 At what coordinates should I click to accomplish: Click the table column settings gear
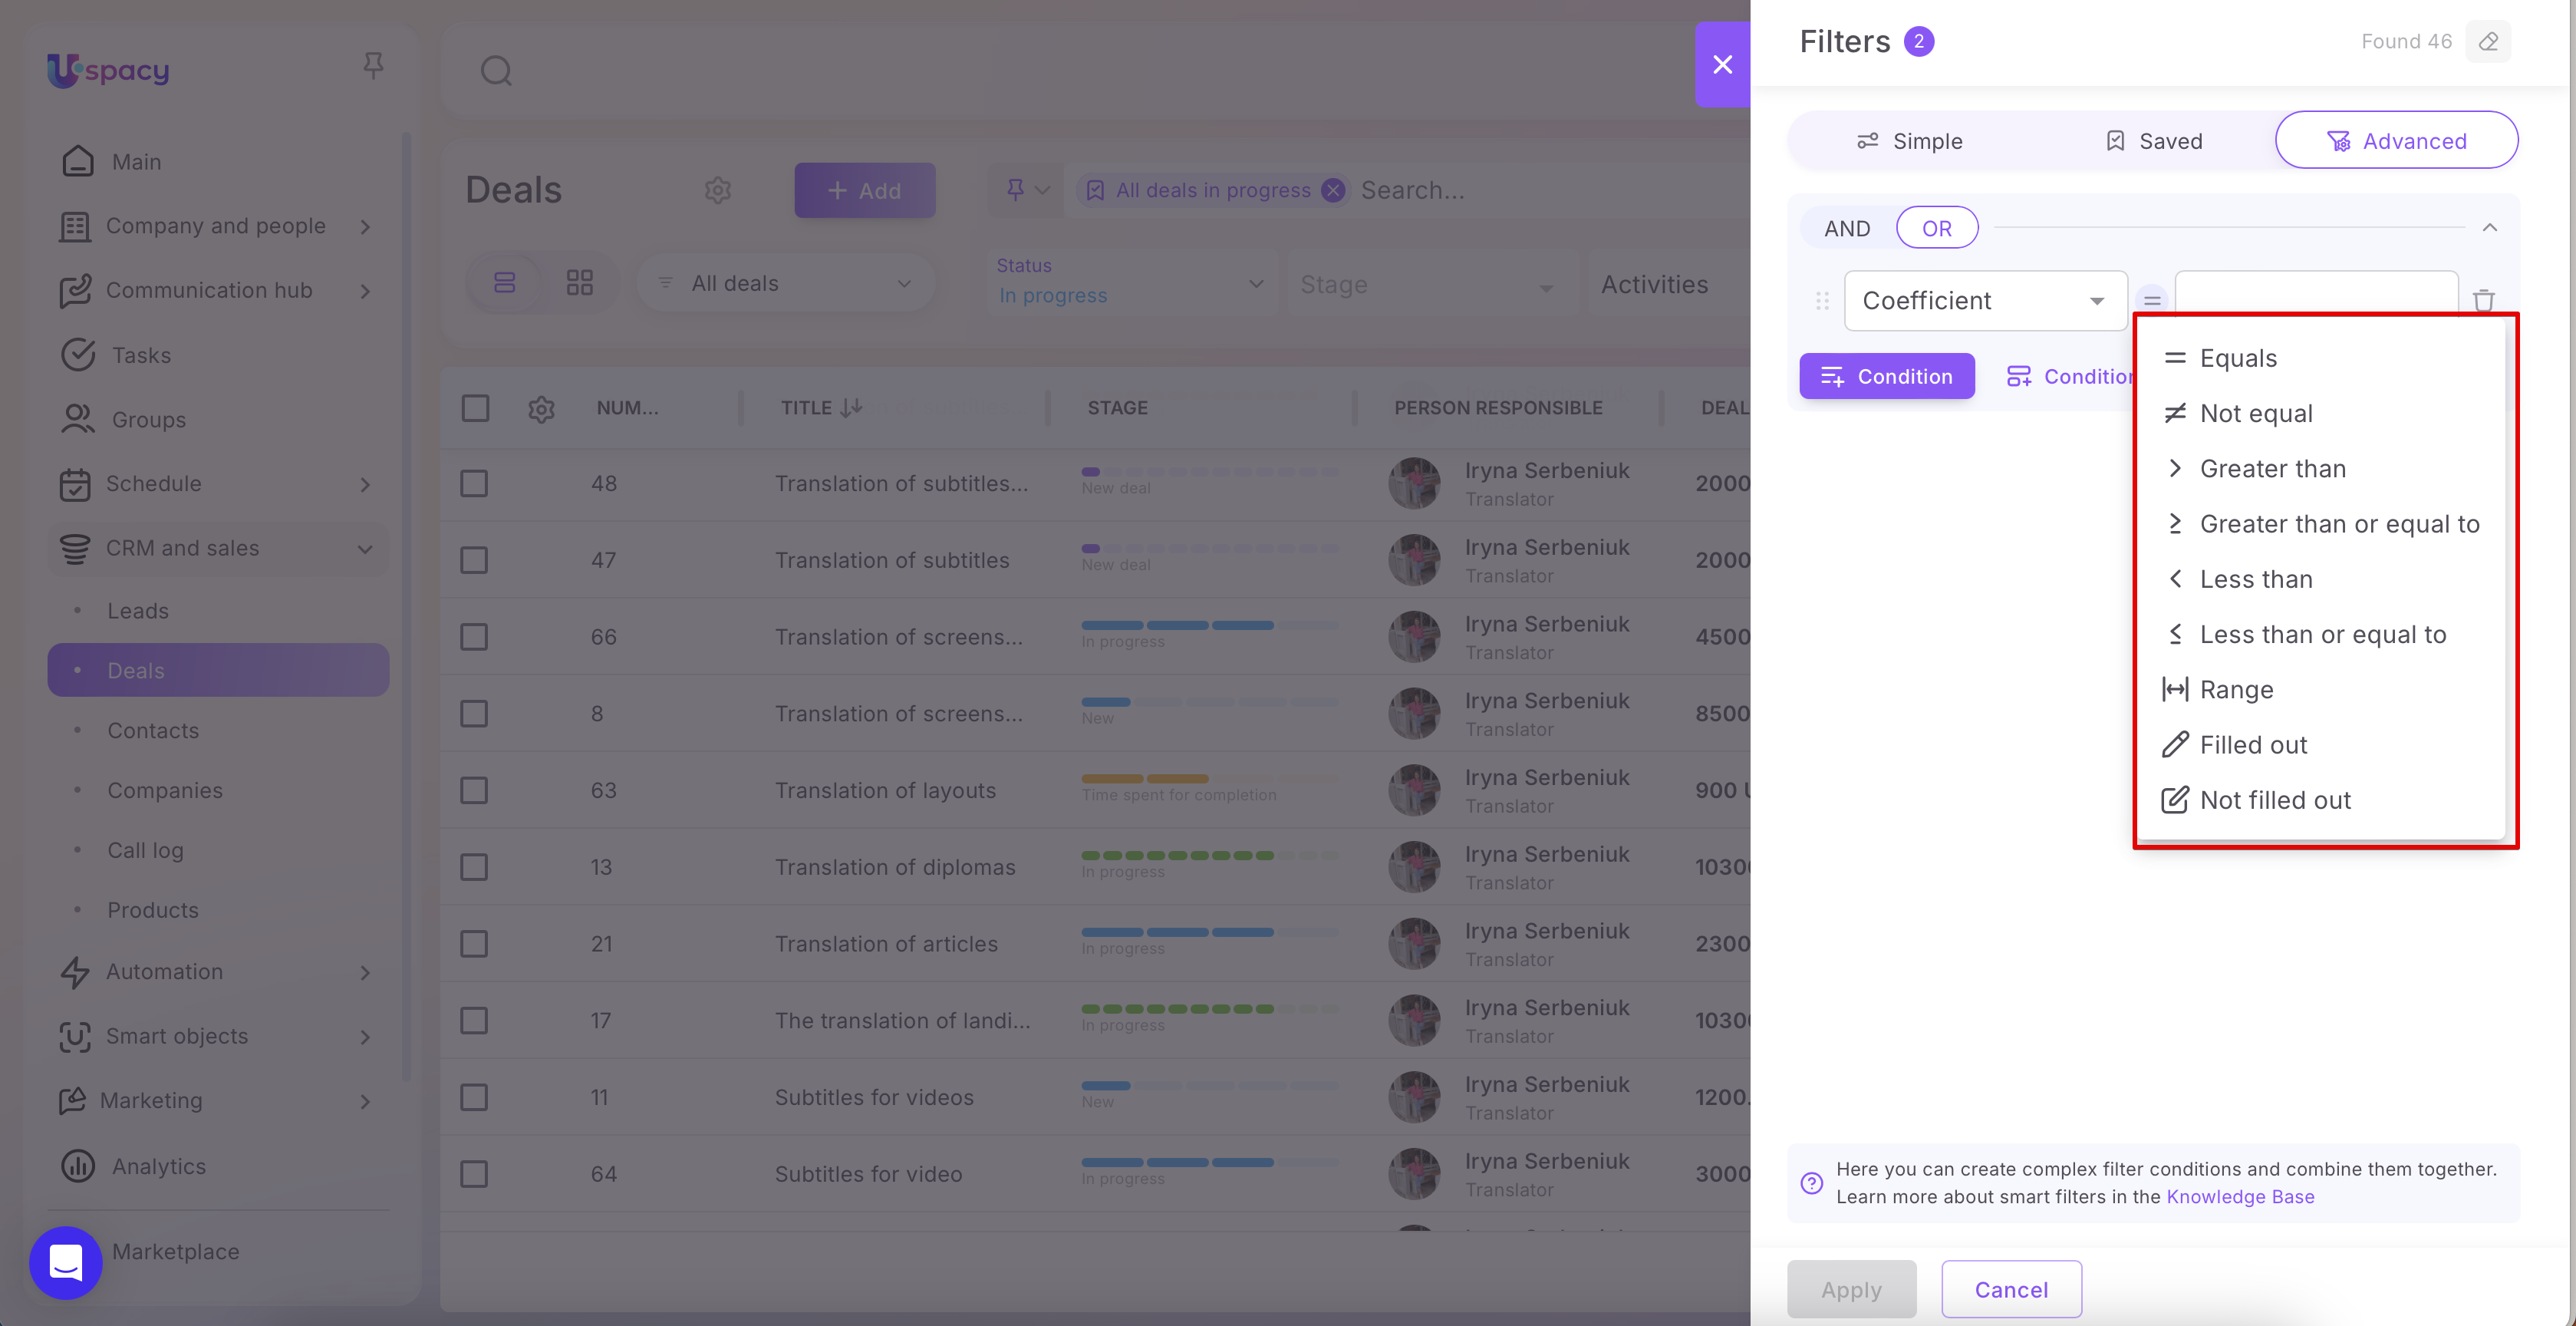click(541, 408)
